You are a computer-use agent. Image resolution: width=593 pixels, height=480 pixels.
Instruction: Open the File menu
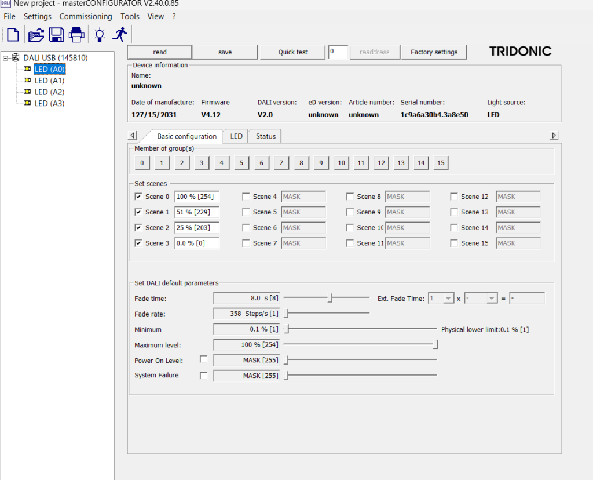pos(9,16)
